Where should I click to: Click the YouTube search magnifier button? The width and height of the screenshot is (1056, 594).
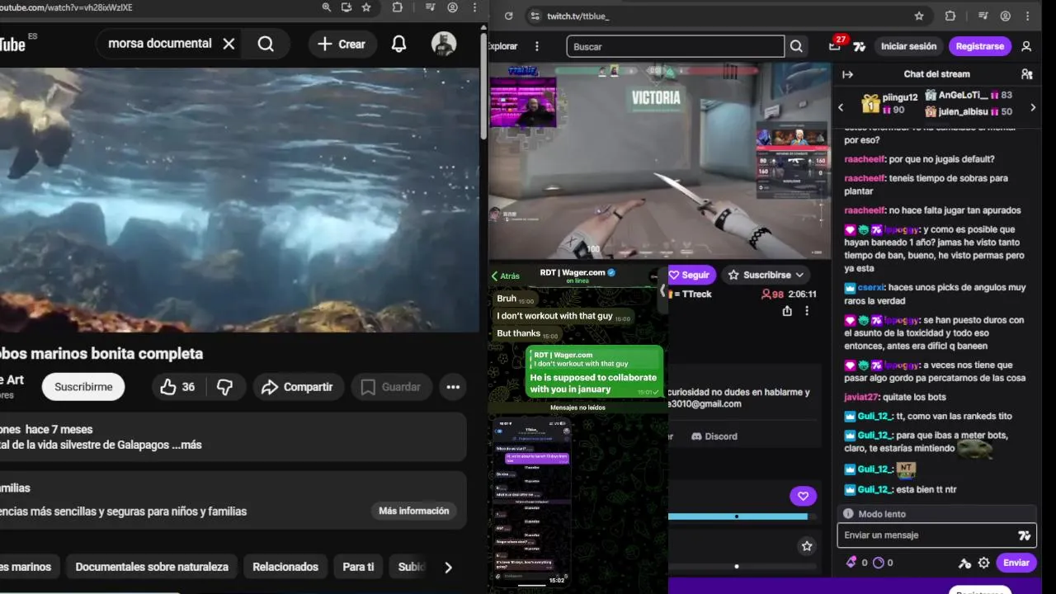click(266, 44)
